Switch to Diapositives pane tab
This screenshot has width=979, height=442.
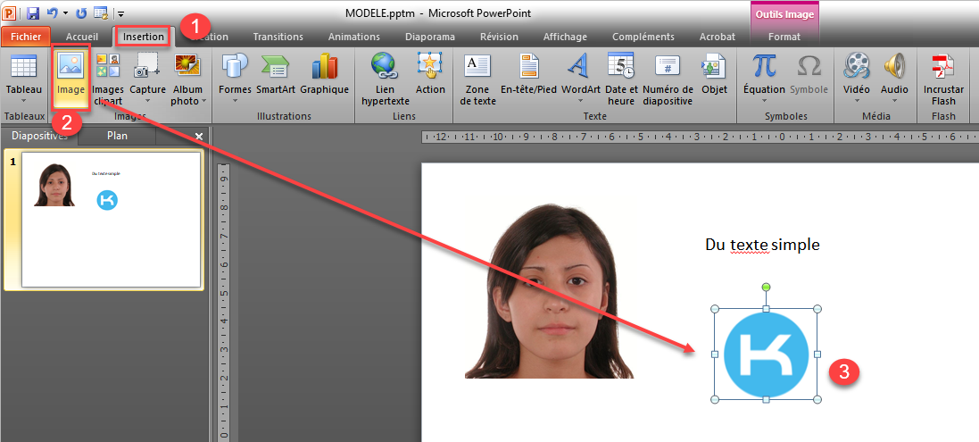(39, 136)
